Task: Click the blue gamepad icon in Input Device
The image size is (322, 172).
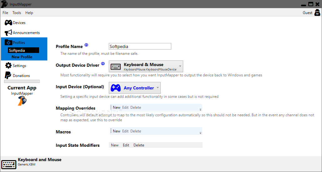Action: coord(116,88)
